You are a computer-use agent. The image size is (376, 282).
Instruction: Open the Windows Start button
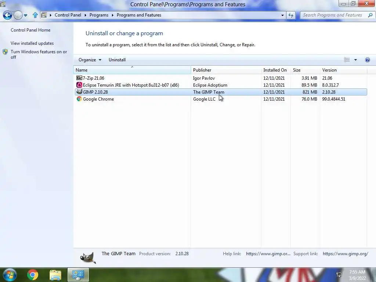coord(10,275)
